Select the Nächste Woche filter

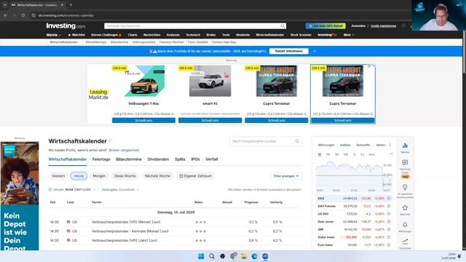157,176
